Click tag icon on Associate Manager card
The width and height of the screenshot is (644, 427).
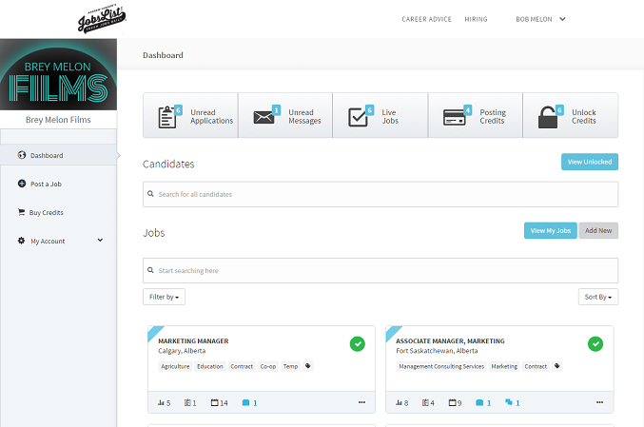[557, 366]
